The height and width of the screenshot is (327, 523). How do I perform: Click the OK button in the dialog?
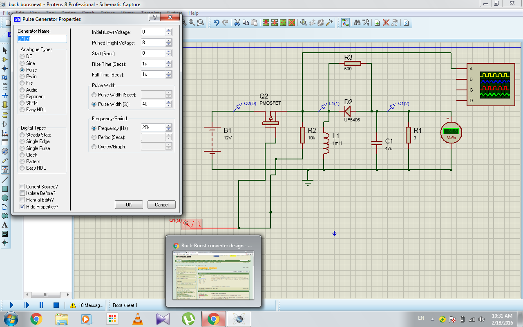(129, 205)
